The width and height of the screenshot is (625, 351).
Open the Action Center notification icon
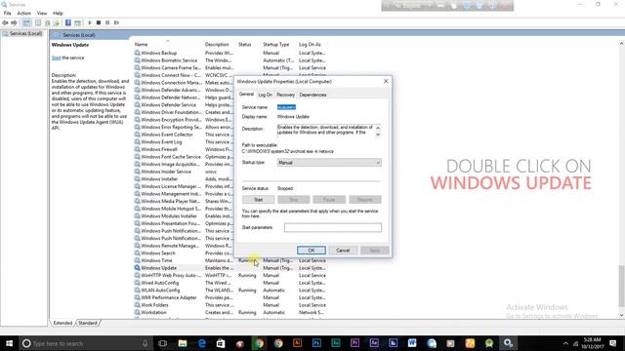point(613,343)
